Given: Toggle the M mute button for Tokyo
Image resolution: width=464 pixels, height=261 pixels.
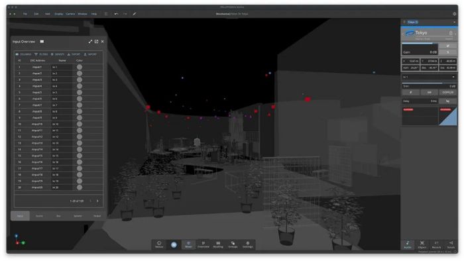Looking at the screenshot, I should pyautogui.click(x=447, y=46).
